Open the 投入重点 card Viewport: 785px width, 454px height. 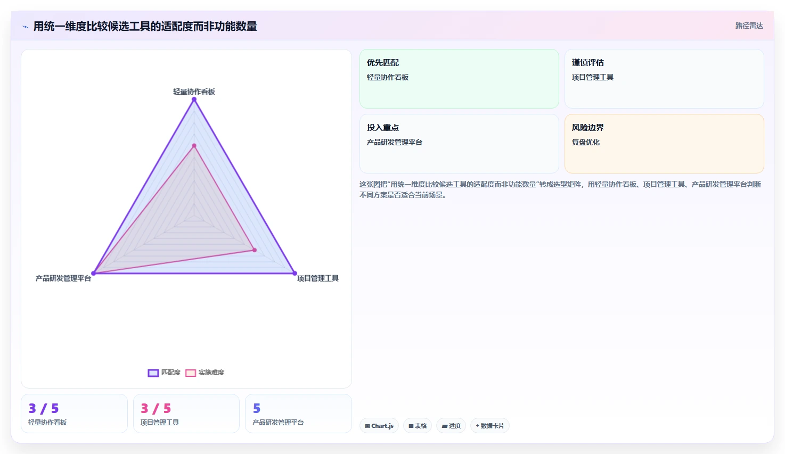point(459,144)
